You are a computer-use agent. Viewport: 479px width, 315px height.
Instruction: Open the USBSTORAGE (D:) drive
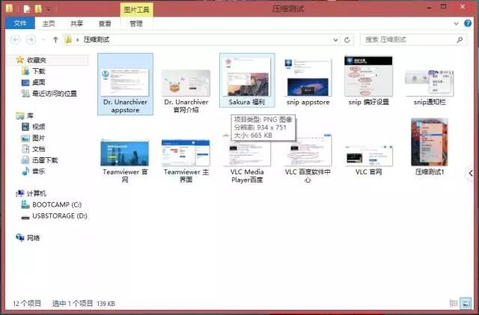click(60, 216)
